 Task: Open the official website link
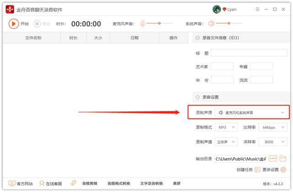click(21, 184)
